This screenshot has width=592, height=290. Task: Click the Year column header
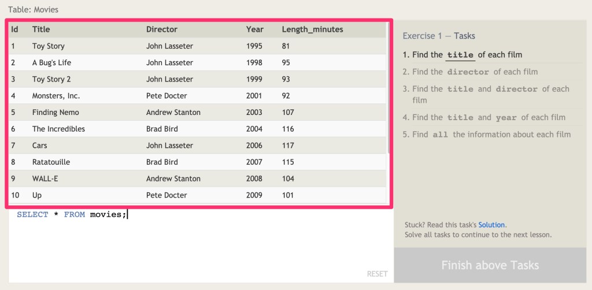pyautogui.click(x=254, y=29)
